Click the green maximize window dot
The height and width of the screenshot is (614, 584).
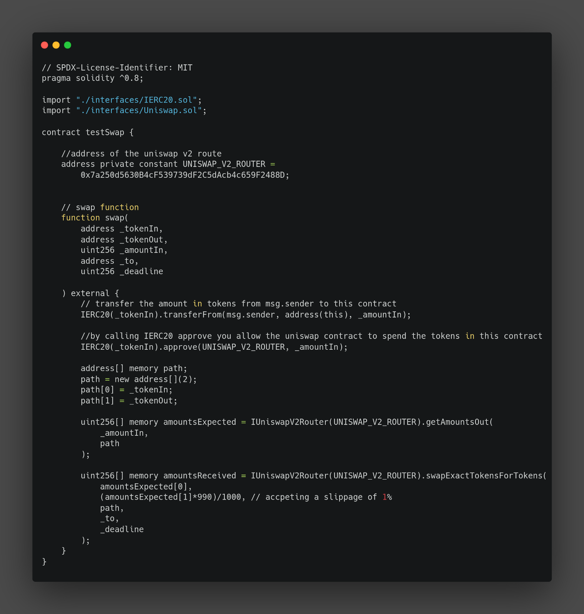point(68,45)
